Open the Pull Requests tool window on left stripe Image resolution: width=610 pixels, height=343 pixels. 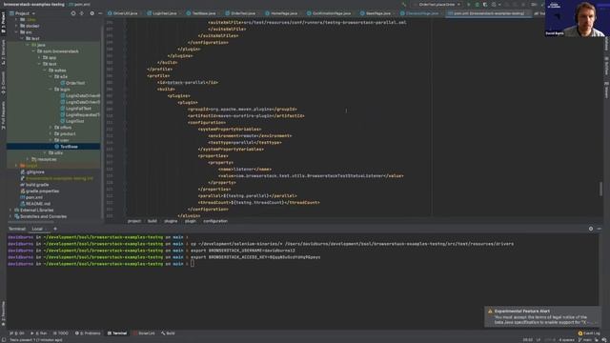pyautogui.click(x=3, y=115)
